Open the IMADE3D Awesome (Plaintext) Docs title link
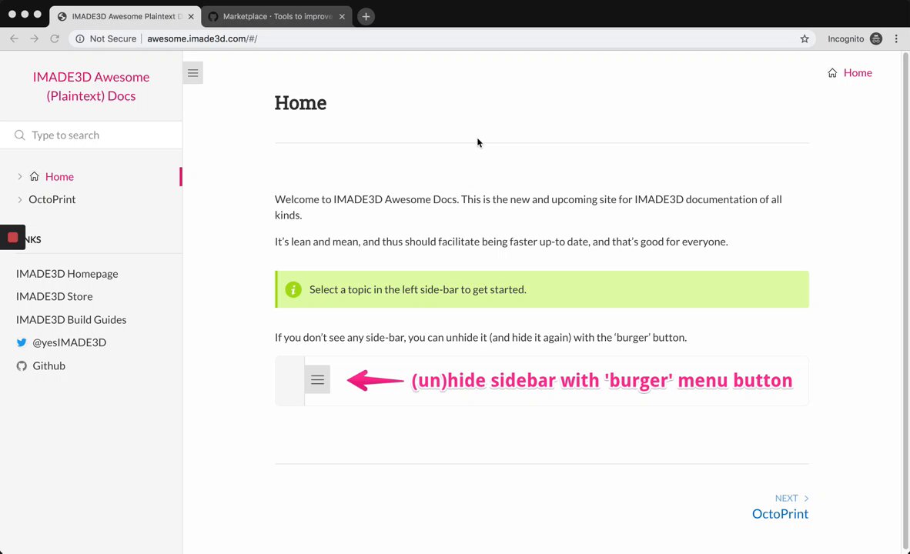The height and width of the screenshot is (554, 910). click(x=91, y=86)
